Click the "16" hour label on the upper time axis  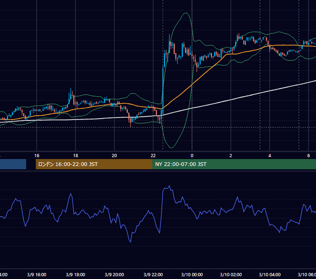point(37,156)
